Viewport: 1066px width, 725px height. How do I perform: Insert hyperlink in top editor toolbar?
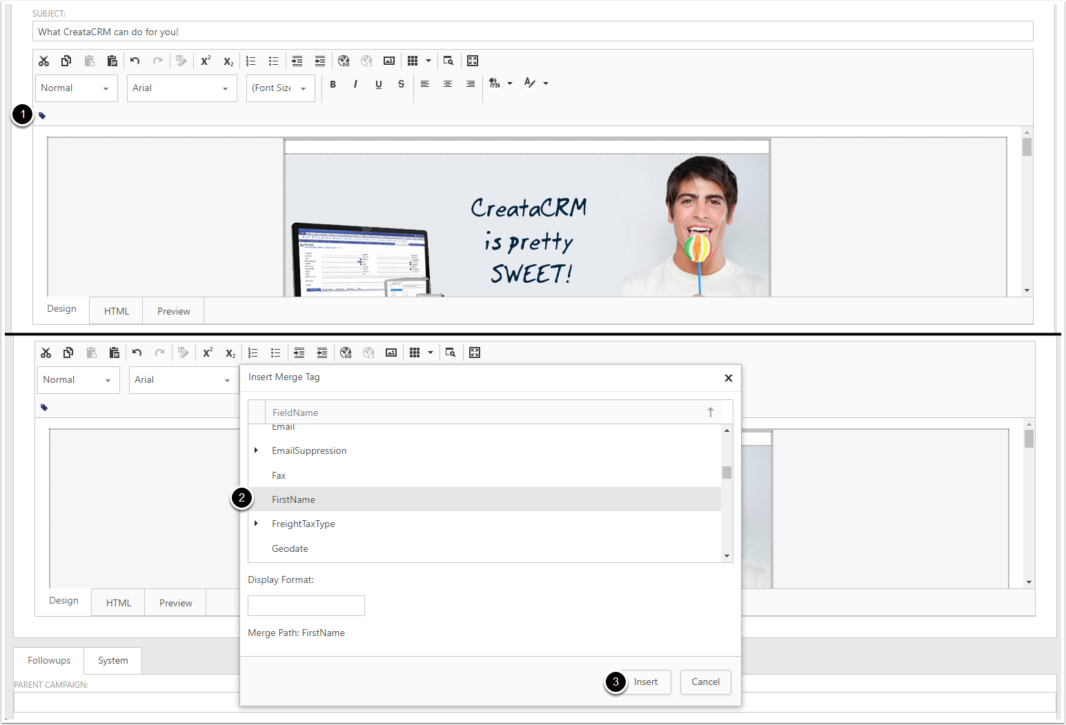pyautogui.click(x=344, y=61)
